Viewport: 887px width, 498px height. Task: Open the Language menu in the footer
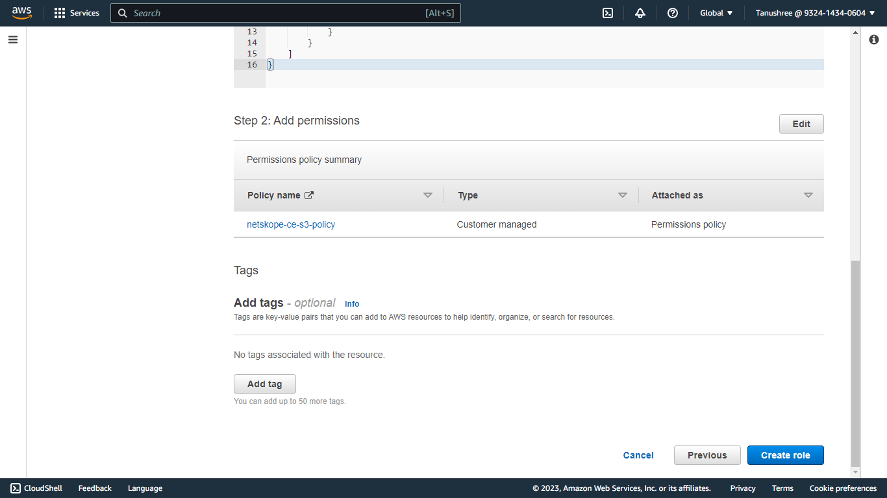(x=145, y=488)
